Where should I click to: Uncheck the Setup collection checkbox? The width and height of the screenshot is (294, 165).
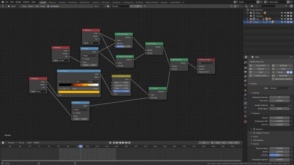[x=251, y=13]
